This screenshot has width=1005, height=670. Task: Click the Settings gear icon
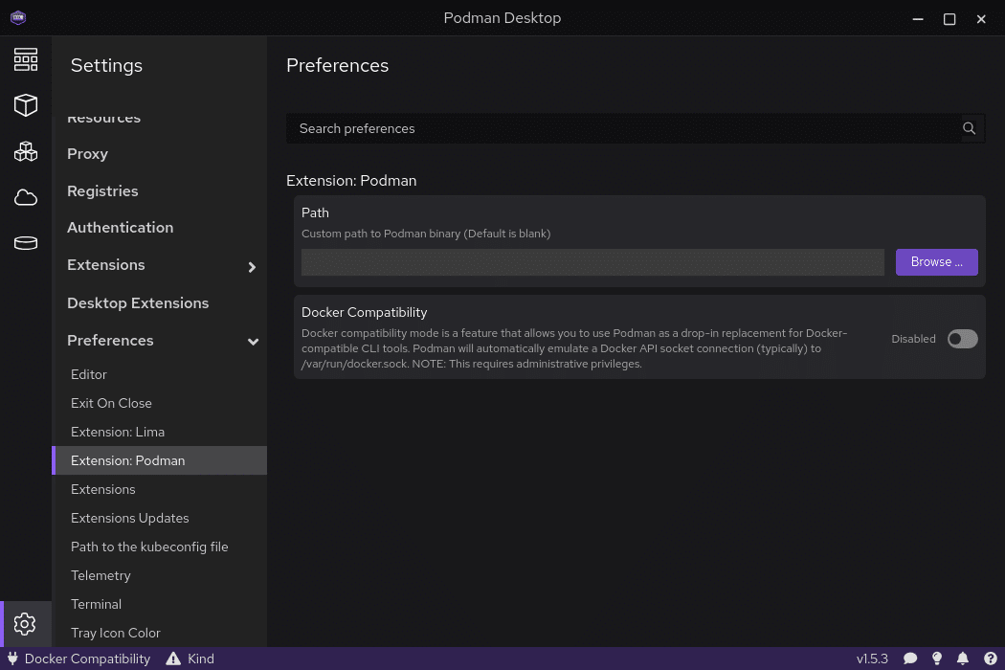[25, 624]
